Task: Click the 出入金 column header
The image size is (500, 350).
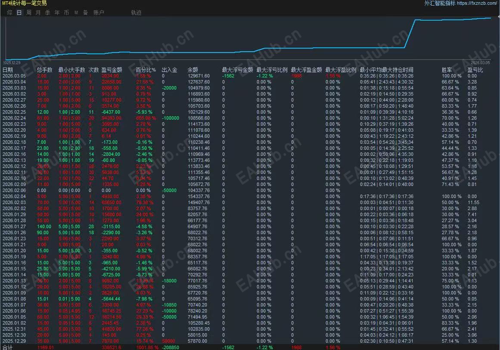Action: tap(169, 69)
